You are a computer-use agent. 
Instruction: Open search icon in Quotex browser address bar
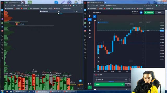144,6
